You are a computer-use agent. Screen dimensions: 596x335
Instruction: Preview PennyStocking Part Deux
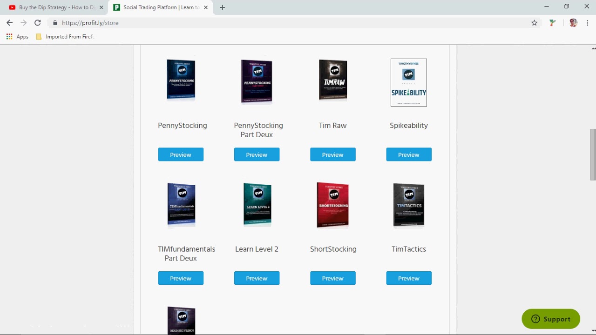257,154
